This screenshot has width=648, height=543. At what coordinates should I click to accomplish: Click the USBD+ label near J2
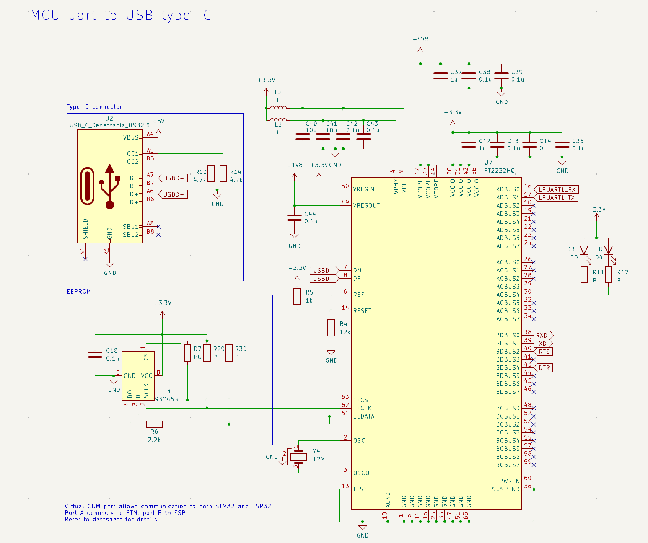coord(173,194)
